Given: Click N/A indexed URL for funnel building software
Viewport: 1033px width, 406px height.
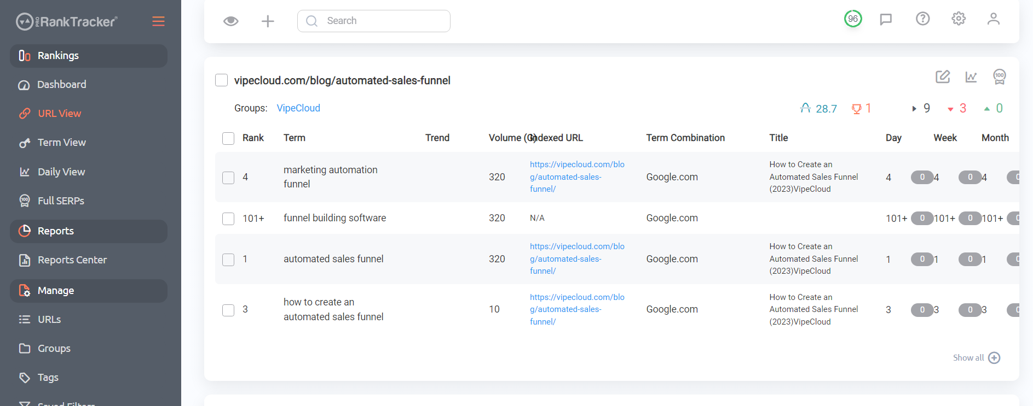Looking at the screenshot, I should 537,218.
